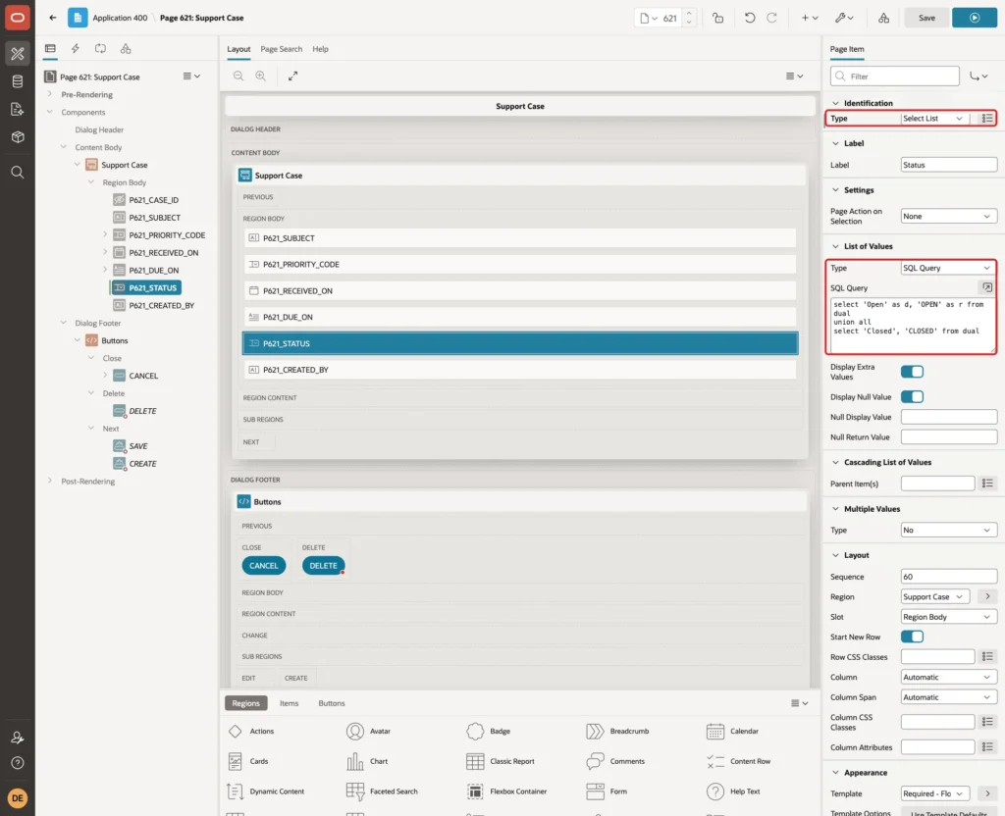Screen dimensions: 1005x816
Task: Open the help question mark icon
Action: 18,763
